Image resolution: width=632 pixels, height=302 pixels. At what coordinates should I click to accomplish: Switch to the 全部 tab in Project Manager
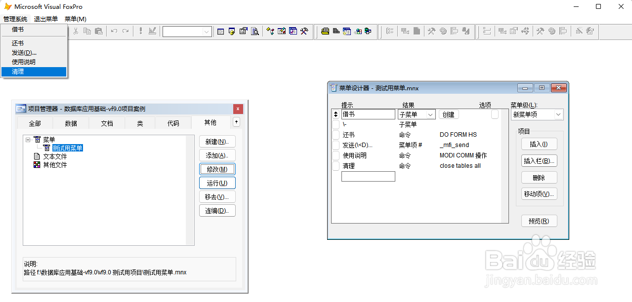pyautogui.click(x=35, y=123)
